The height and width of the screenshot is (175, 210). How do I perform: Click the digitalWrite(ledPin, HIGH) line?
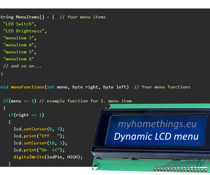(48, 157)
